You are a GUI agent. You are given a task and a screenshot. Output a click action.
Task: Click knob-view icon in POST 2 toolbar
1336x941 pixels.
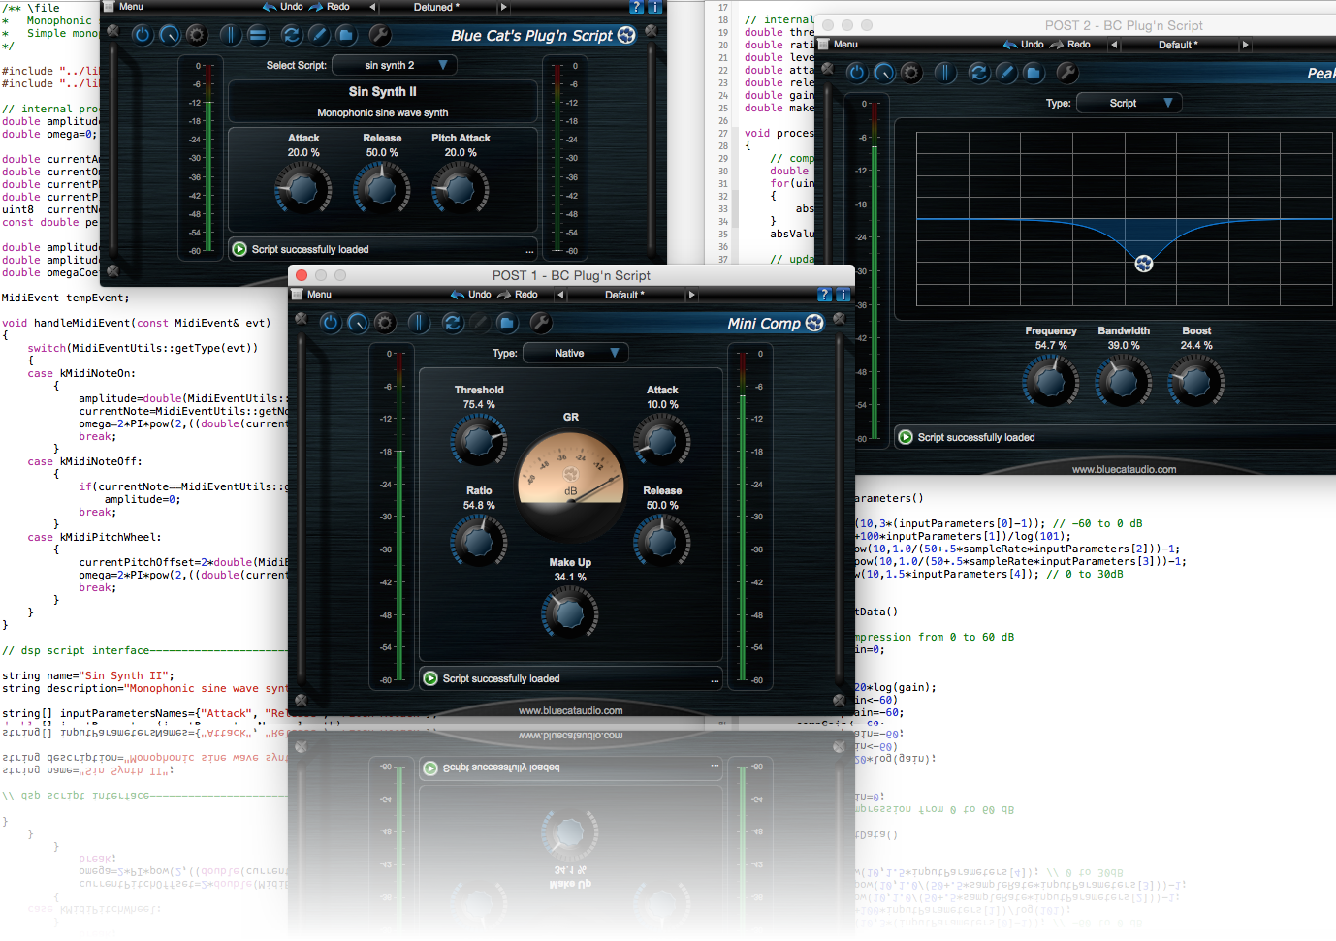click(x=884, y=73)
